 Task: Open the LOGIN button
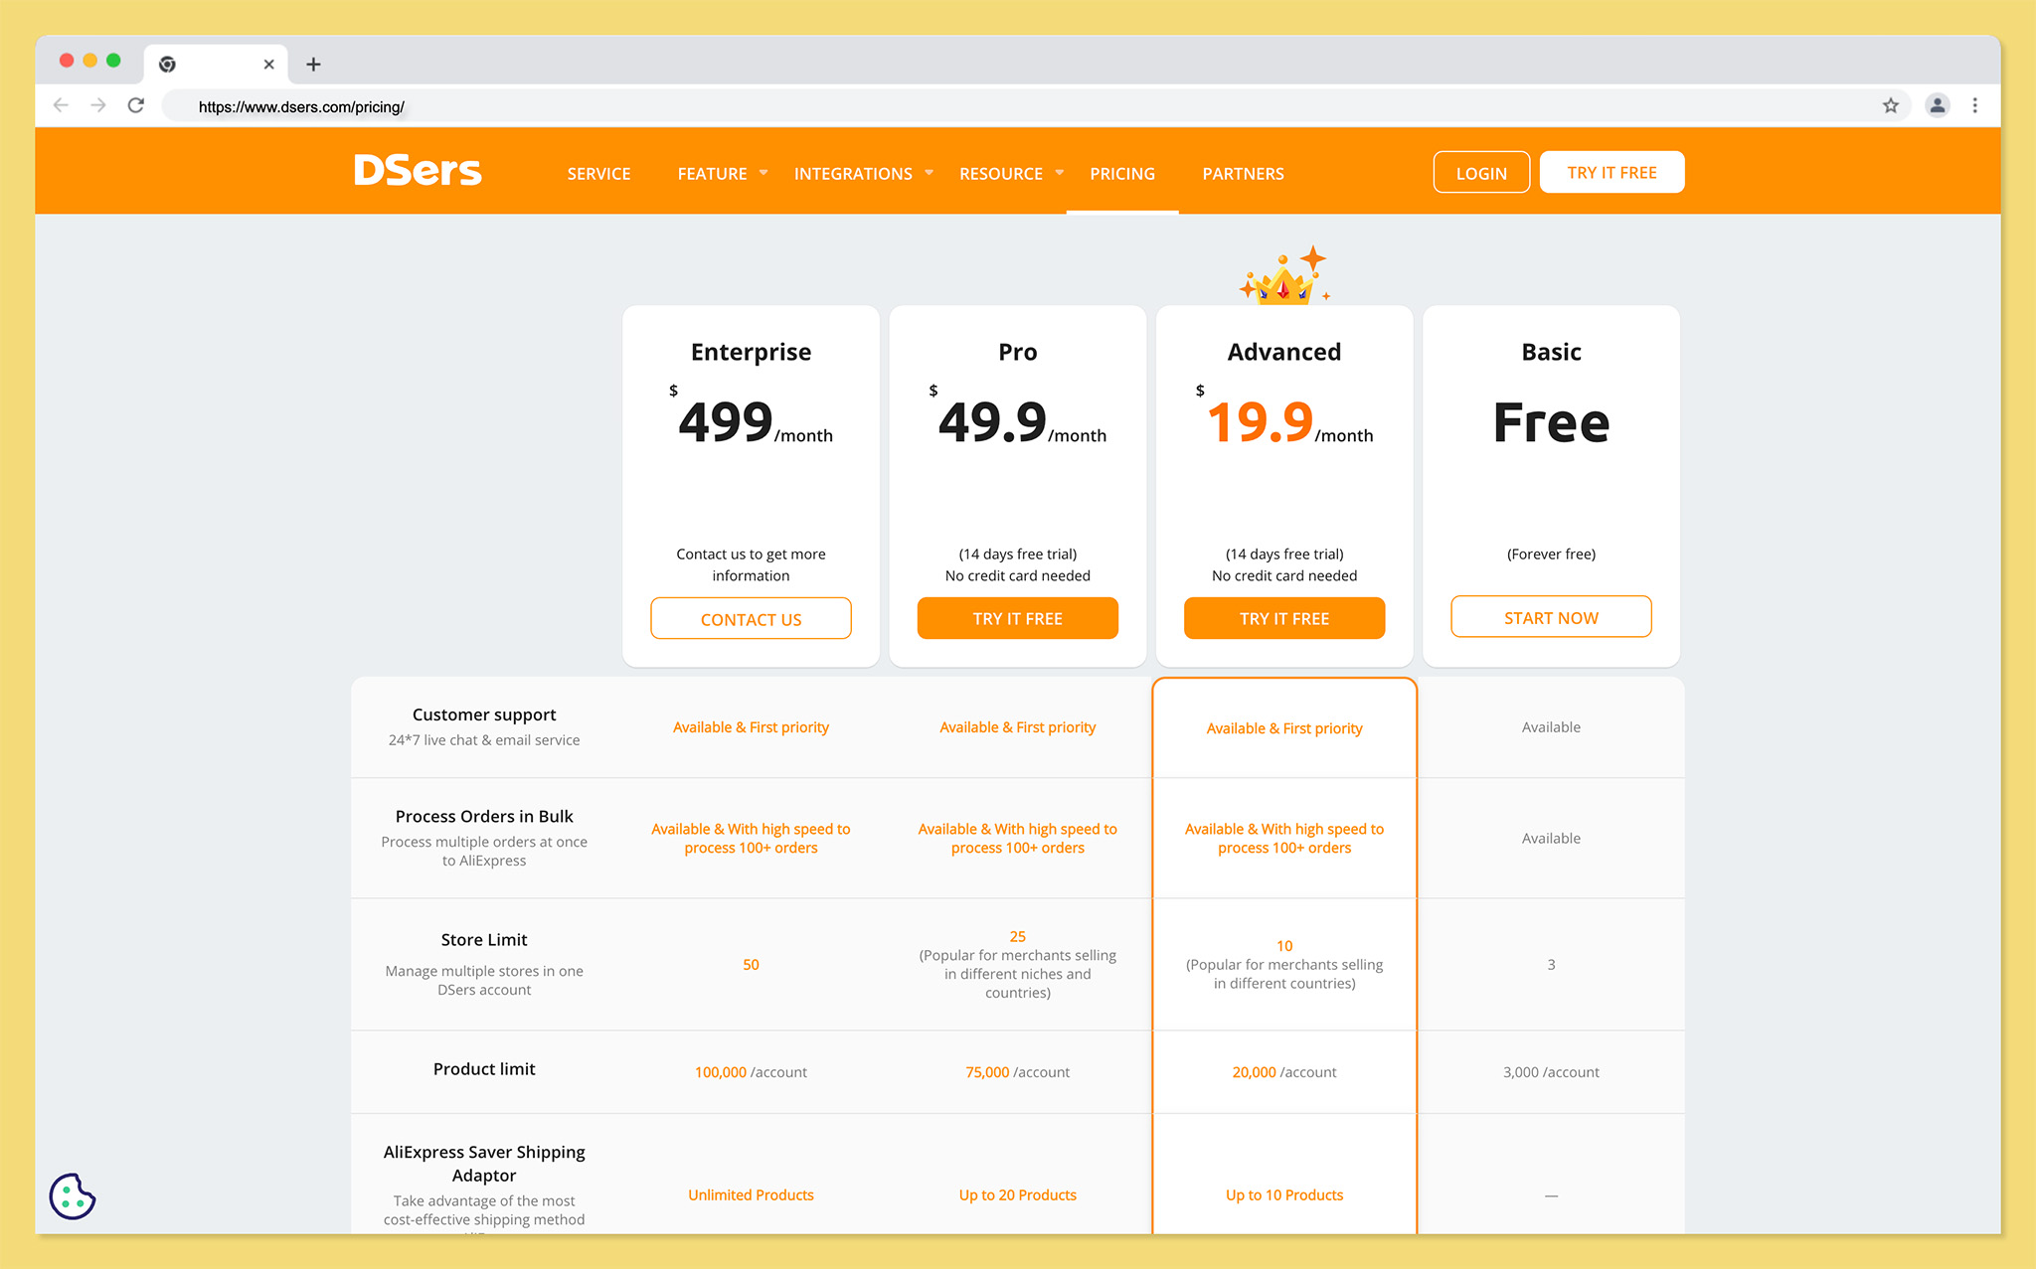(x=1480, y=171)
